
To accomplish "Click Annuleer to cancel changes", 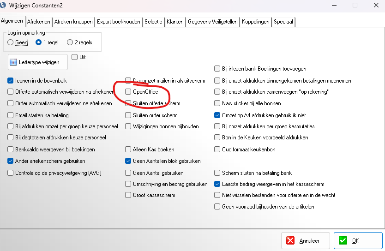I will click(x=306, y=240).
